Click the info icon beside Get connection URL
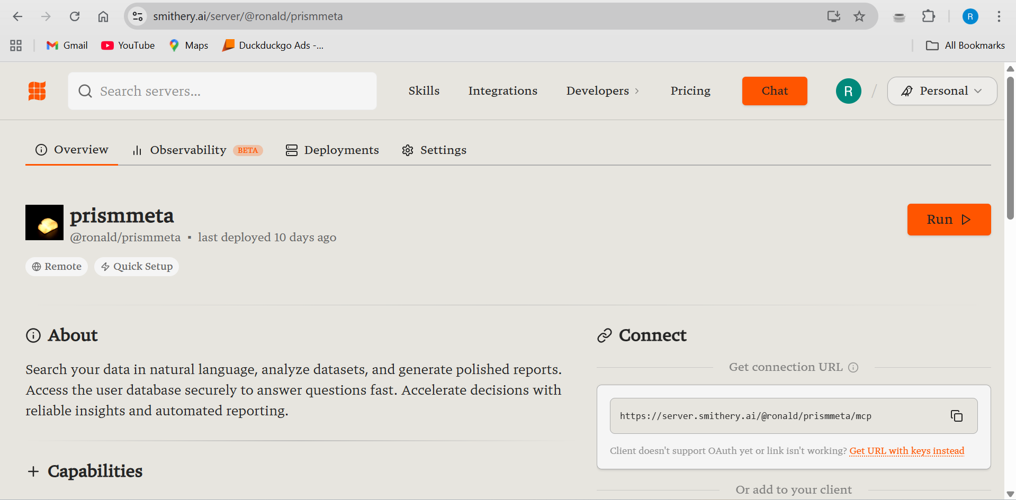The height and width of the screenshot is (500, 1016). point(853,367)
